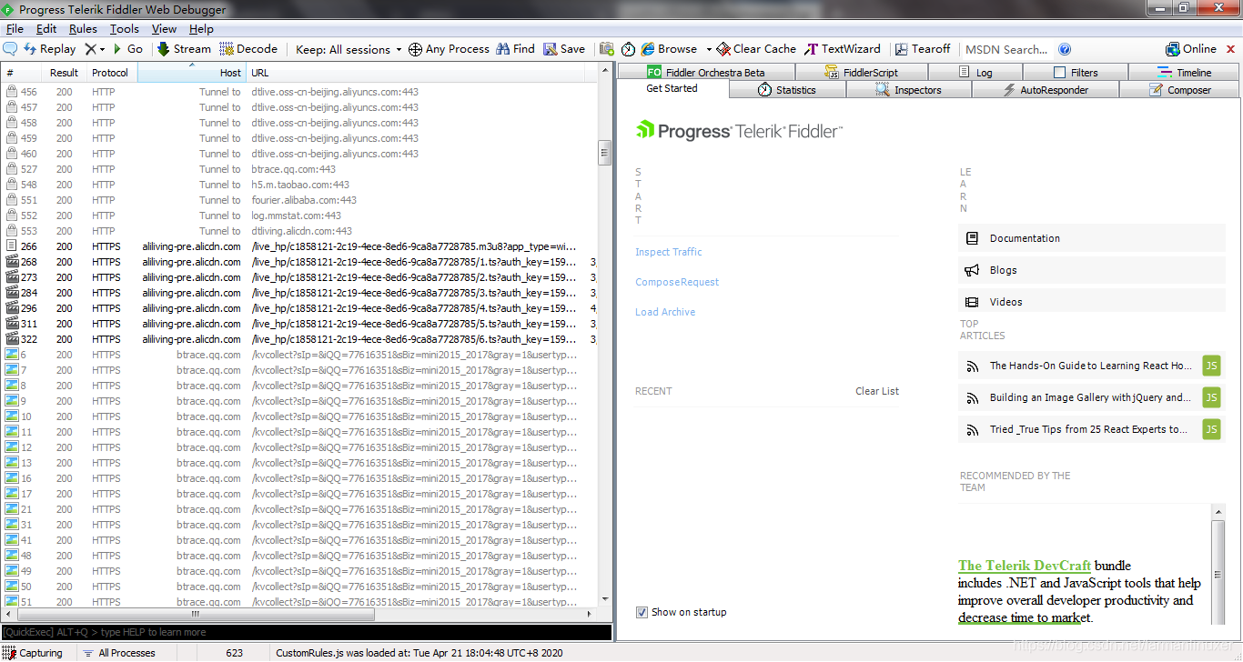1243x662 pixels.
Task: Open the Rules menu
Action: 83,29
